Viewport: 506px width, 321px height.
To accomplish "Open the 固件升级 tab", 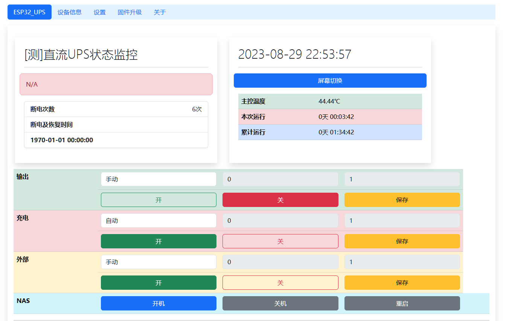I will click(130, 12).
